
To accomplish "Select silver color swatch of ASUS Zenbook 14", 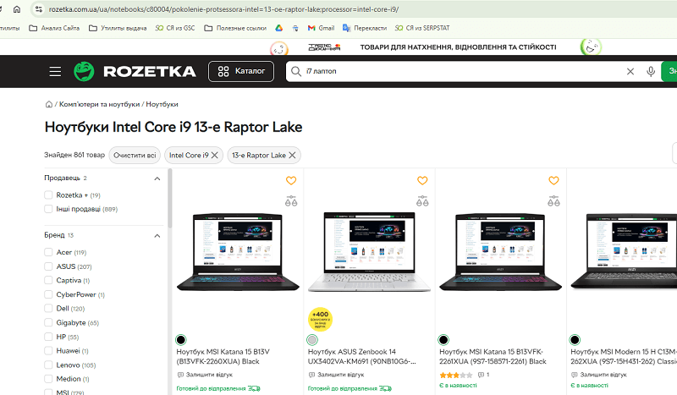I will 312,340.
